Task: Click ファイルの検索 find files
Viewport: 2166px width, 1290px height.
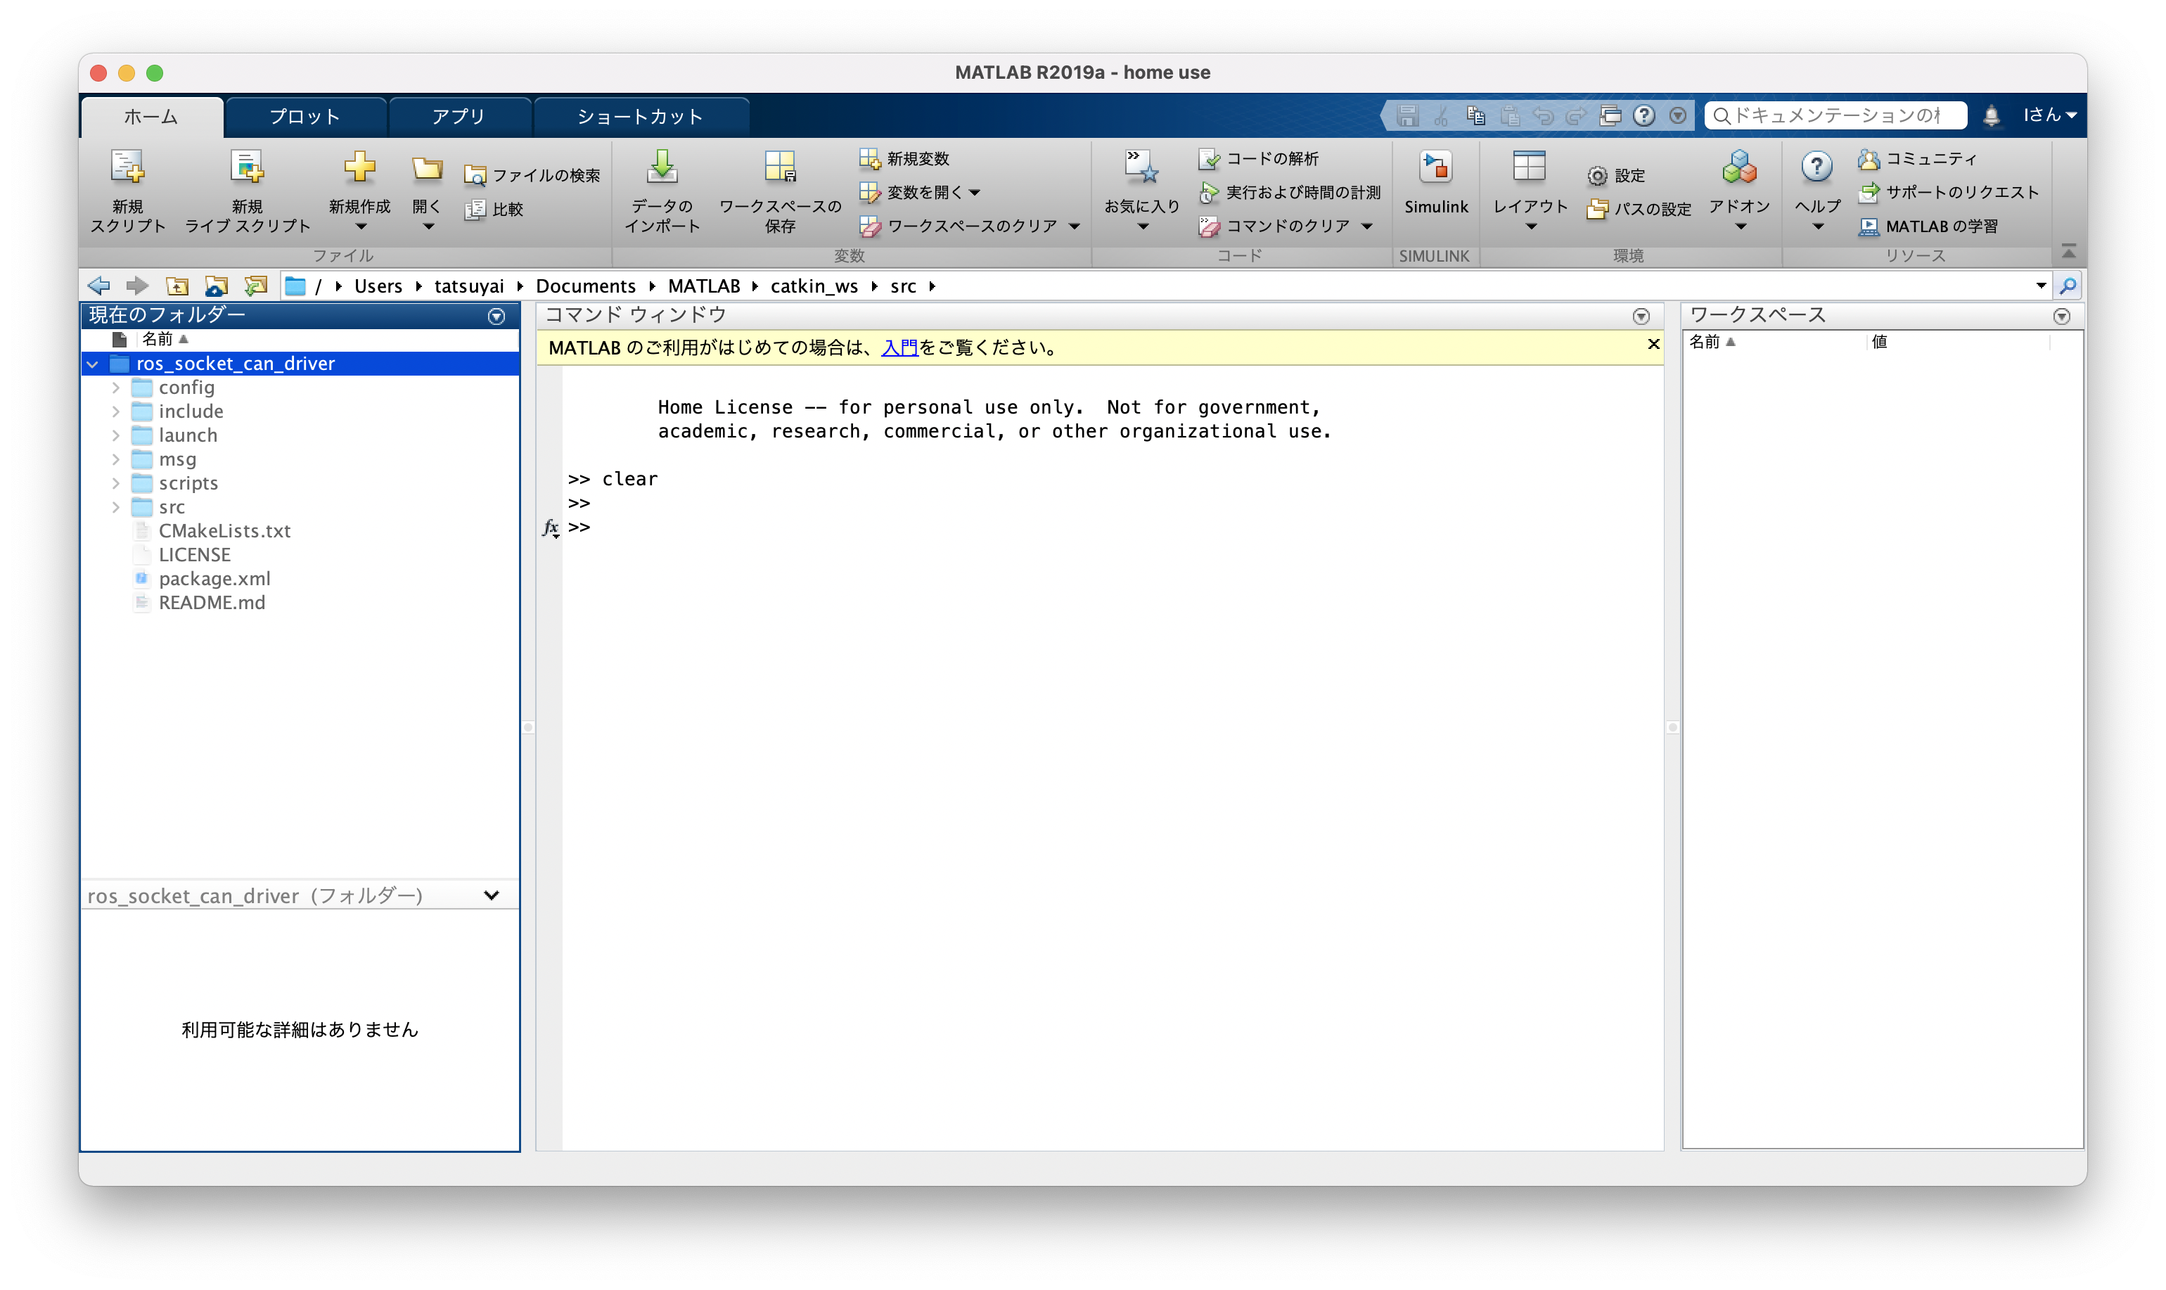Action: point(532,176)
